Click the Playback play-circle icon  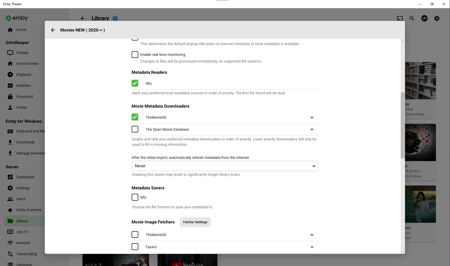[x=10, y=75]
